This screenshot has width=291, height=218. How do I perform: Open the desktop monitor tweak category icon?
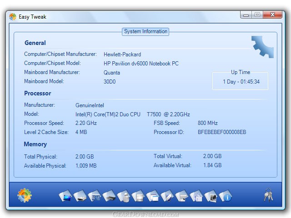65,196
